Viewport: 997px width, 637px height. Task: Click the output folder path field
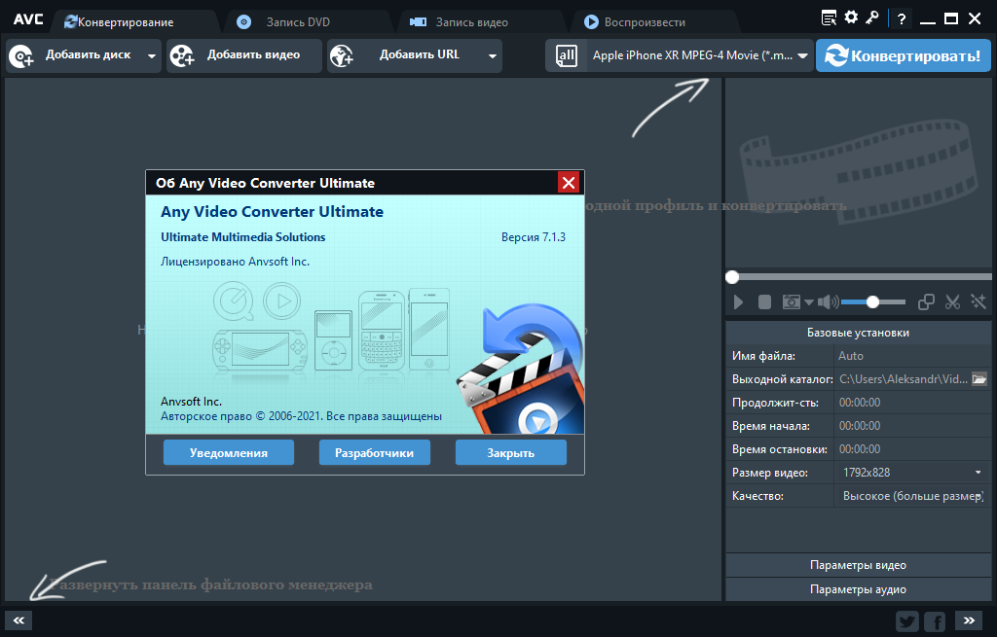[903, 379]
